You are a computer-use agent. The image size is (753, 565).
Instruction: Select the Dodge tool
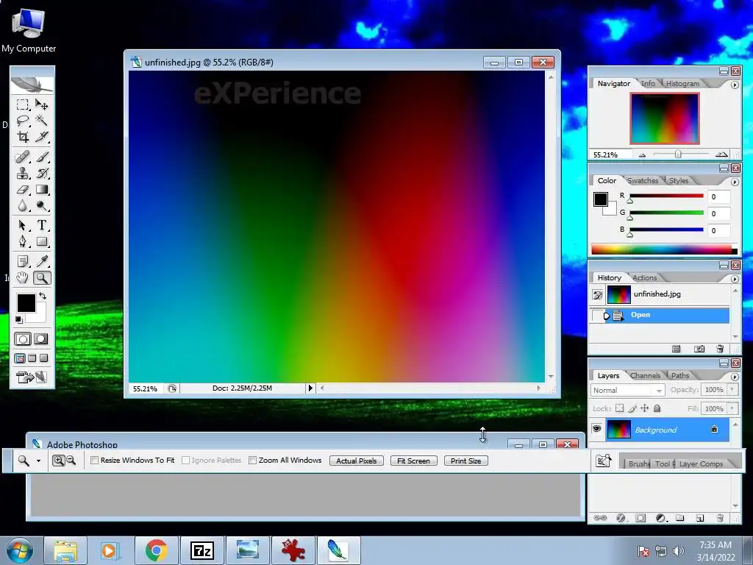pos(42,206)
